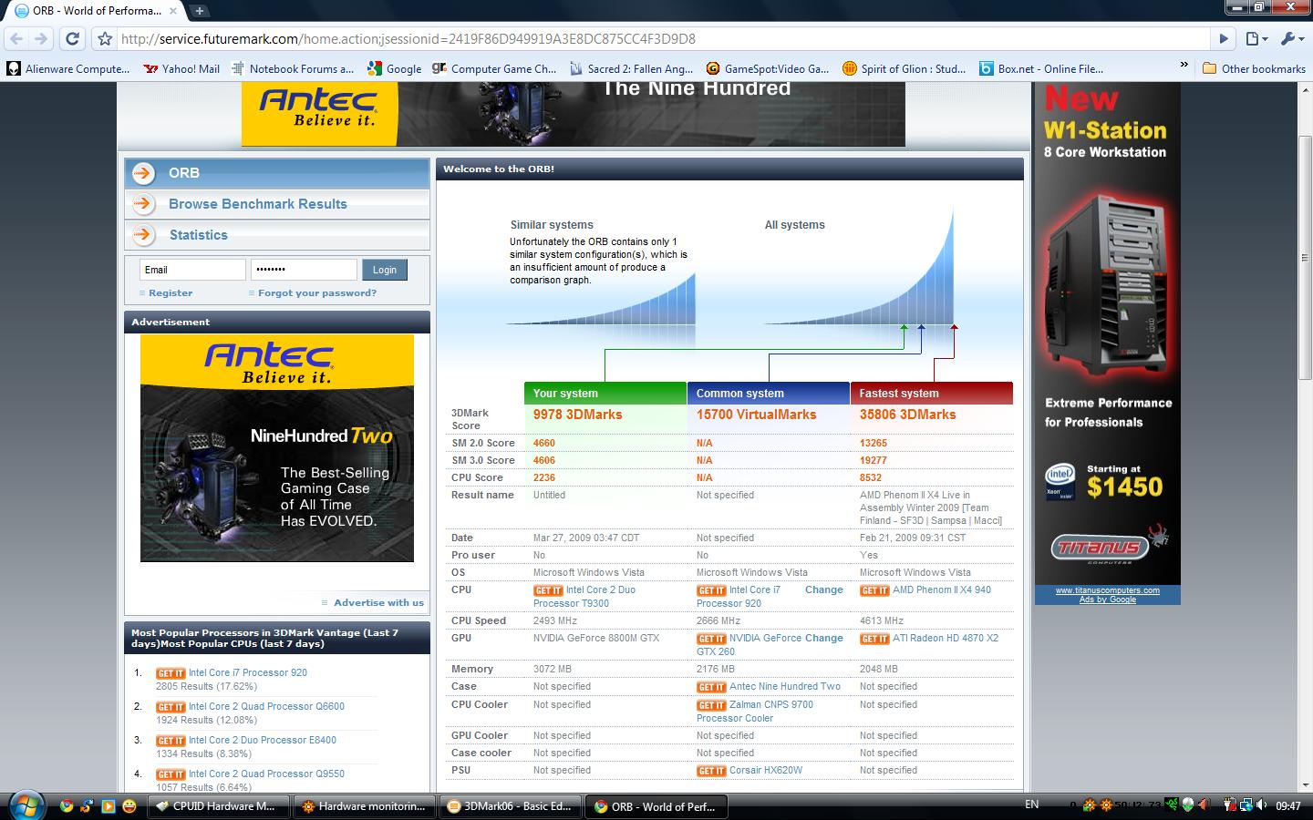Switch to Hardware monitorin... taskbar window

click(364, 806)
